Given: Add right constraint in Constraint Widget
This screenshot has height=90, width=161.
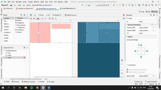Looking at the screenshot, I should click(x=147, y=51).
